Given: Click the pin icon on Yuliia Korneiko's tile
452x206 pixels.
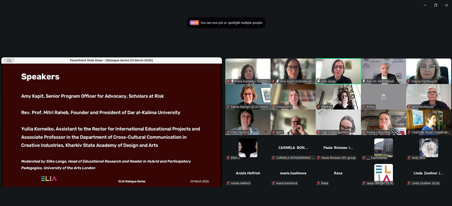Looking at the screenshot, I should pos(232,81).
